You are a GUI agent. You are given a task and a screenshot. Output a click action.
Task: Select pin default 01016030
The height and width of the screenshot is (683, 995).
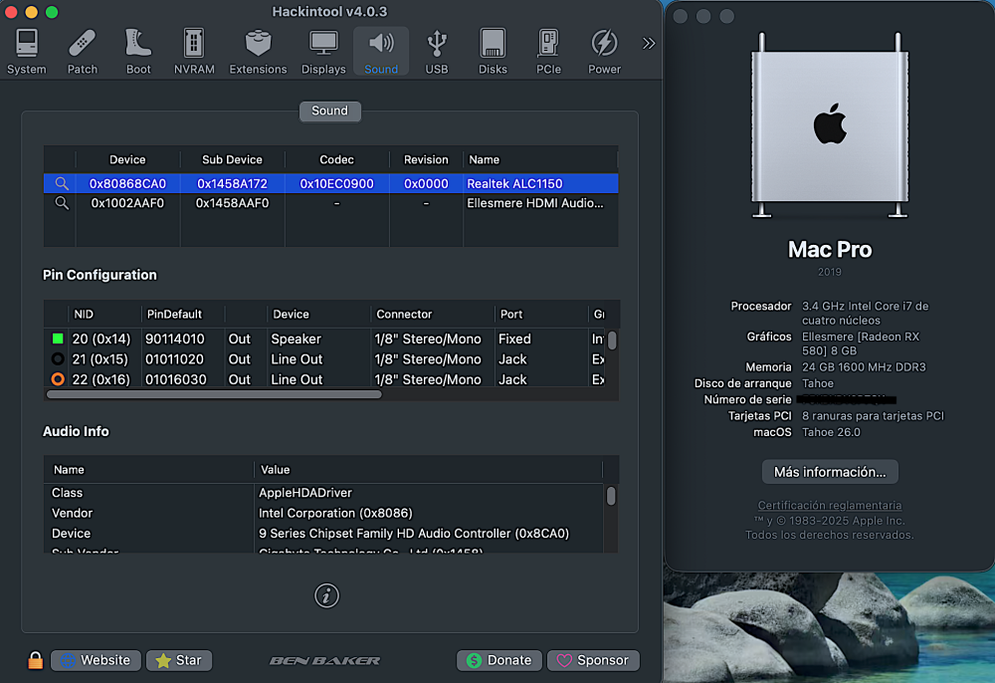[x=175, y=379]
